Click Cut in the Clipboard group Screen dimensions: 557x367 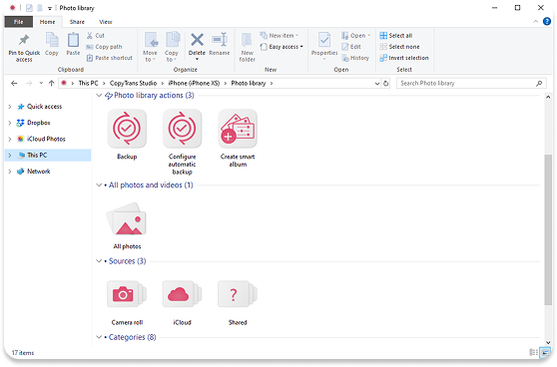(96, 36)
